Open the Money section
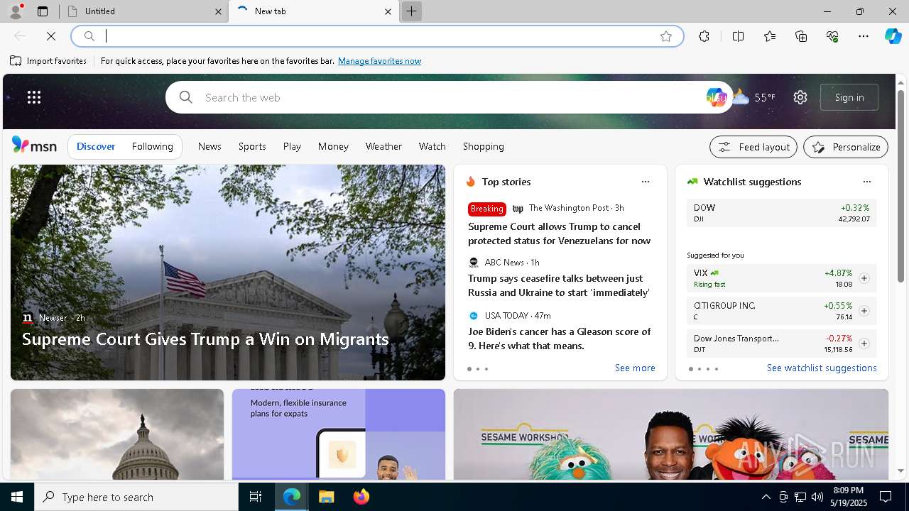 [x=333, y=146]
